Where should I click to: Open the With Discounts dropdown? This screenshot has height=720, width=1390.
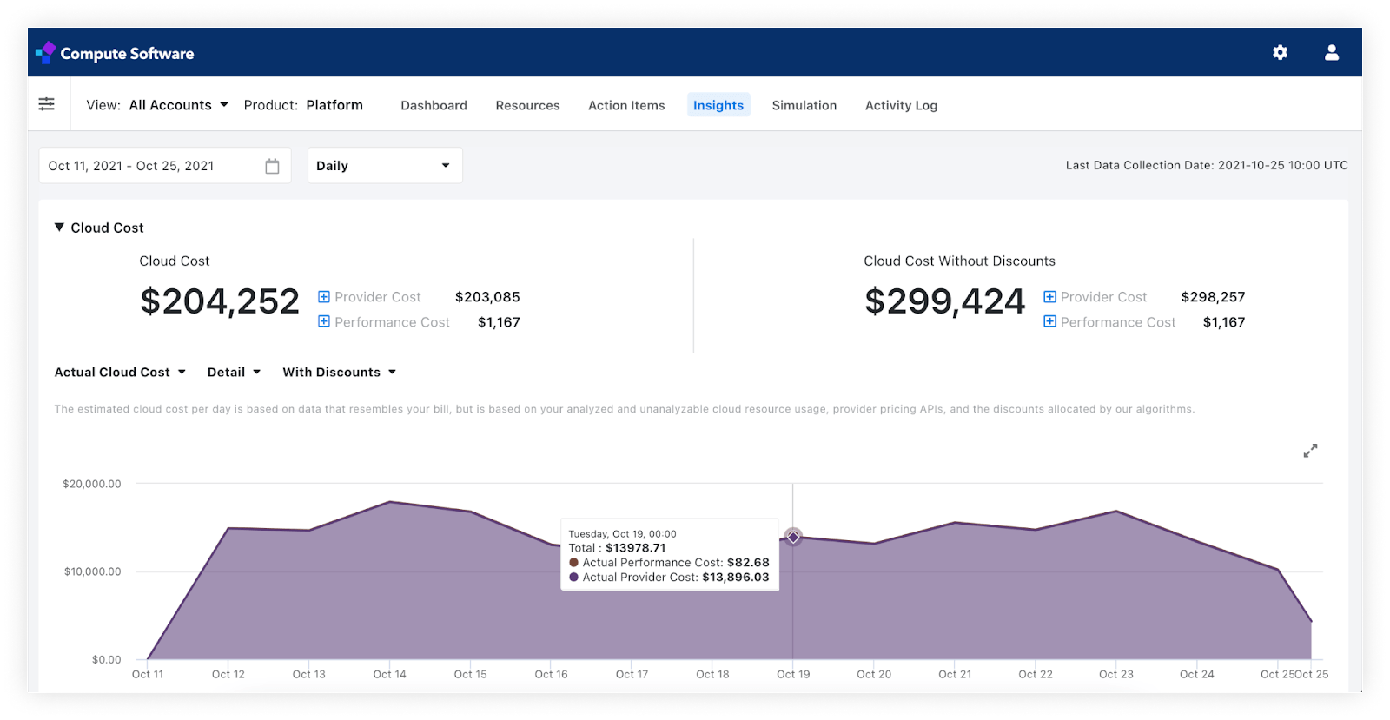point(339,372)
